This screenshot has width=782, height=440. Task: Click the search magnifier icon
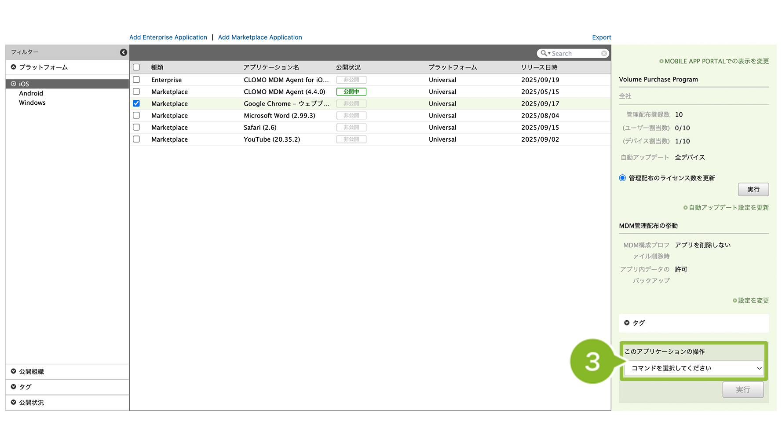point(544,53)
